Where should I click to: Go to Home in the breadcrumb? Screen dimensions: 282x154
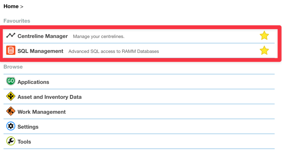(11, 6)
